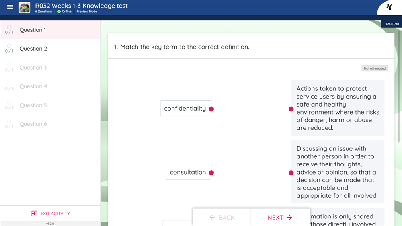Click the confidentiality term box
Viewport: 402px width, 226px height.
click(x=186, y=108)
